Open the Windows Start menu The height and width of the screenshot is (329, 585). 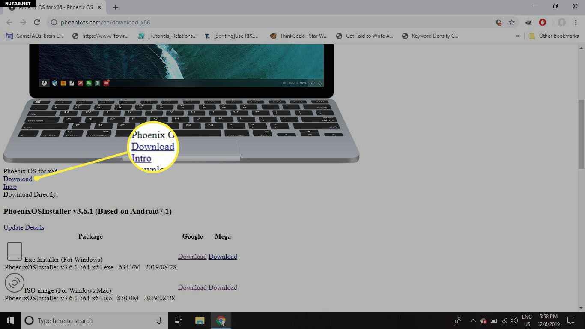point(10,320)
